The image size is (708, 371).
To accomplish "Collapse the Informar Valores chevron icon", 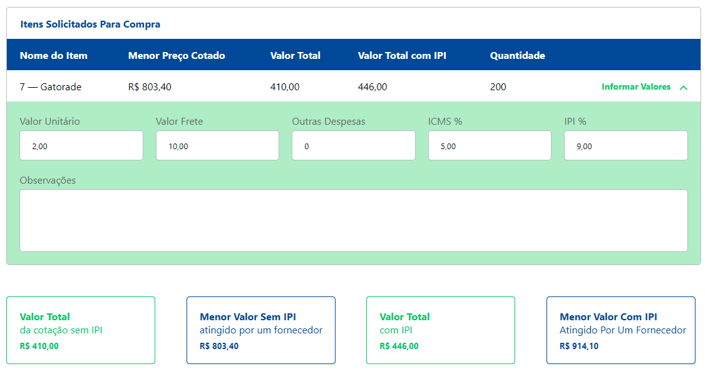I will coord(683,88).
